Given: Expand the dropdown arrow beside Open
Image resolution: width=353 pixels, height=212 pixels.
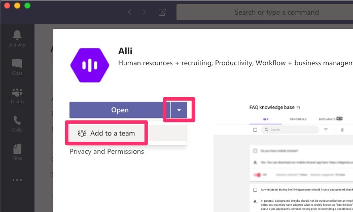Looking at the screenshot, I should pos(179,110).
